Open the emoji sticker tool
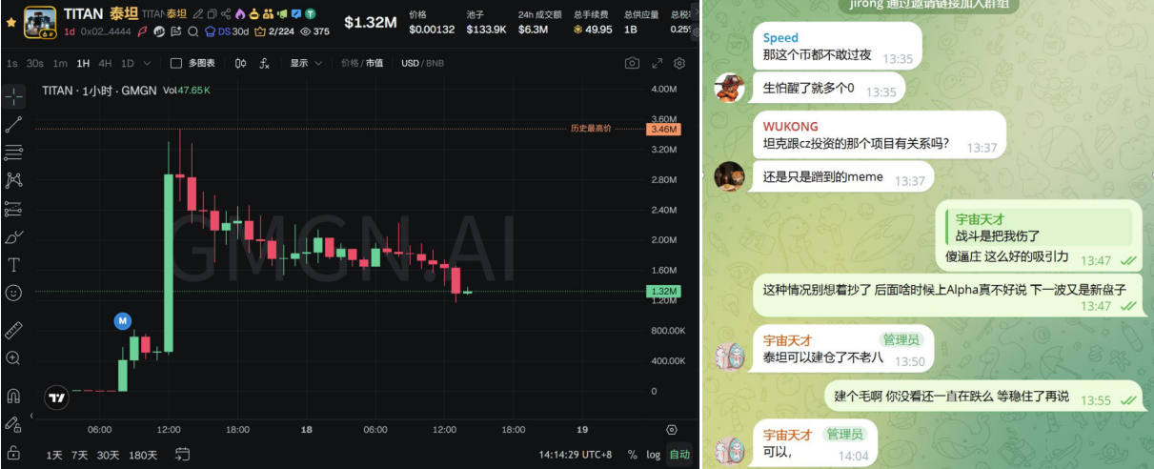1154x469 pixels. point(13,293)
